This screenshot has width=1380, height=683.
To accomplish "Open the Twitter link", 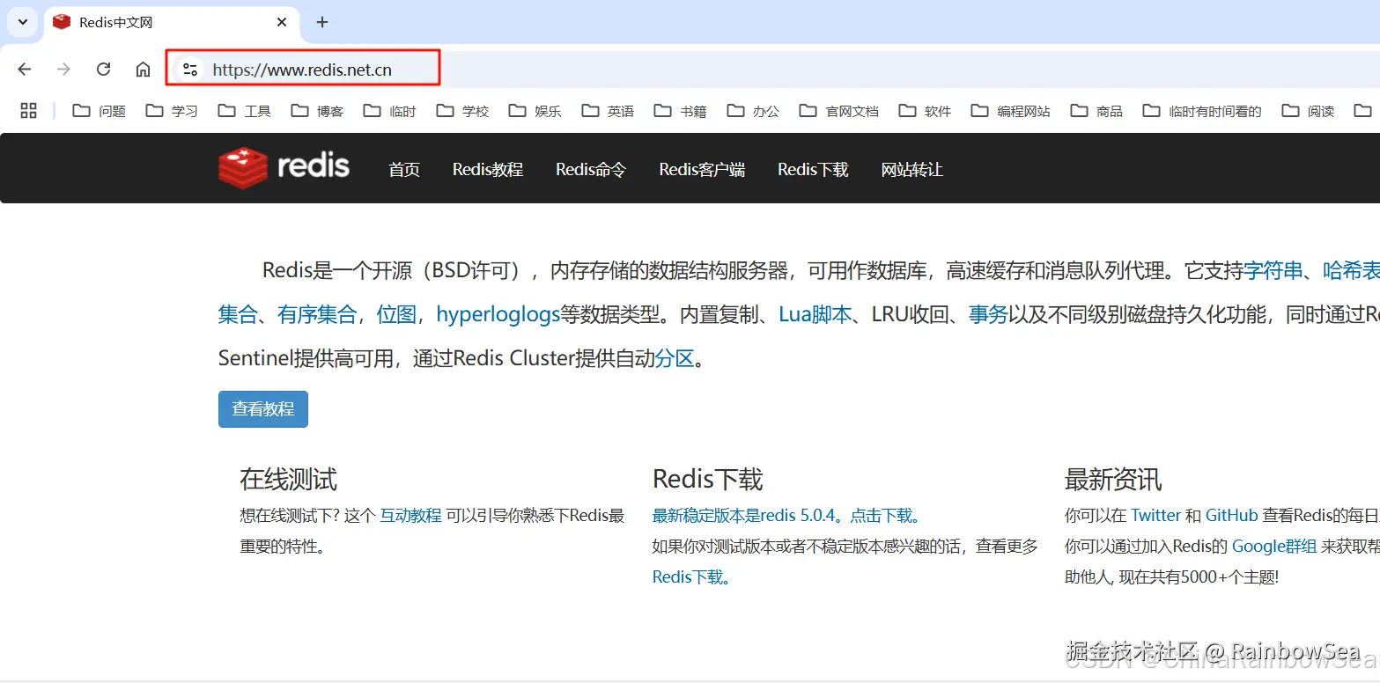I will (x=1155, y=516).
